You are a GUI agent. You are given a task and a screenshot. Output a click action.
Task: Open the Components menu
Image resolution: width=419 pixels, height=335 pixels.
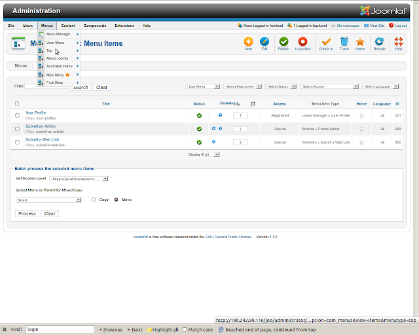[x=95, y=26]
